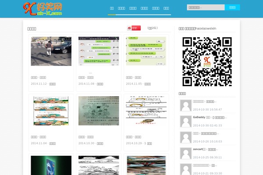Image resolution: width=263 pixels, height=175 pixels.
Task: Click the '1' comment count link beside 2014.10.29
Action: tap(148, 143)
